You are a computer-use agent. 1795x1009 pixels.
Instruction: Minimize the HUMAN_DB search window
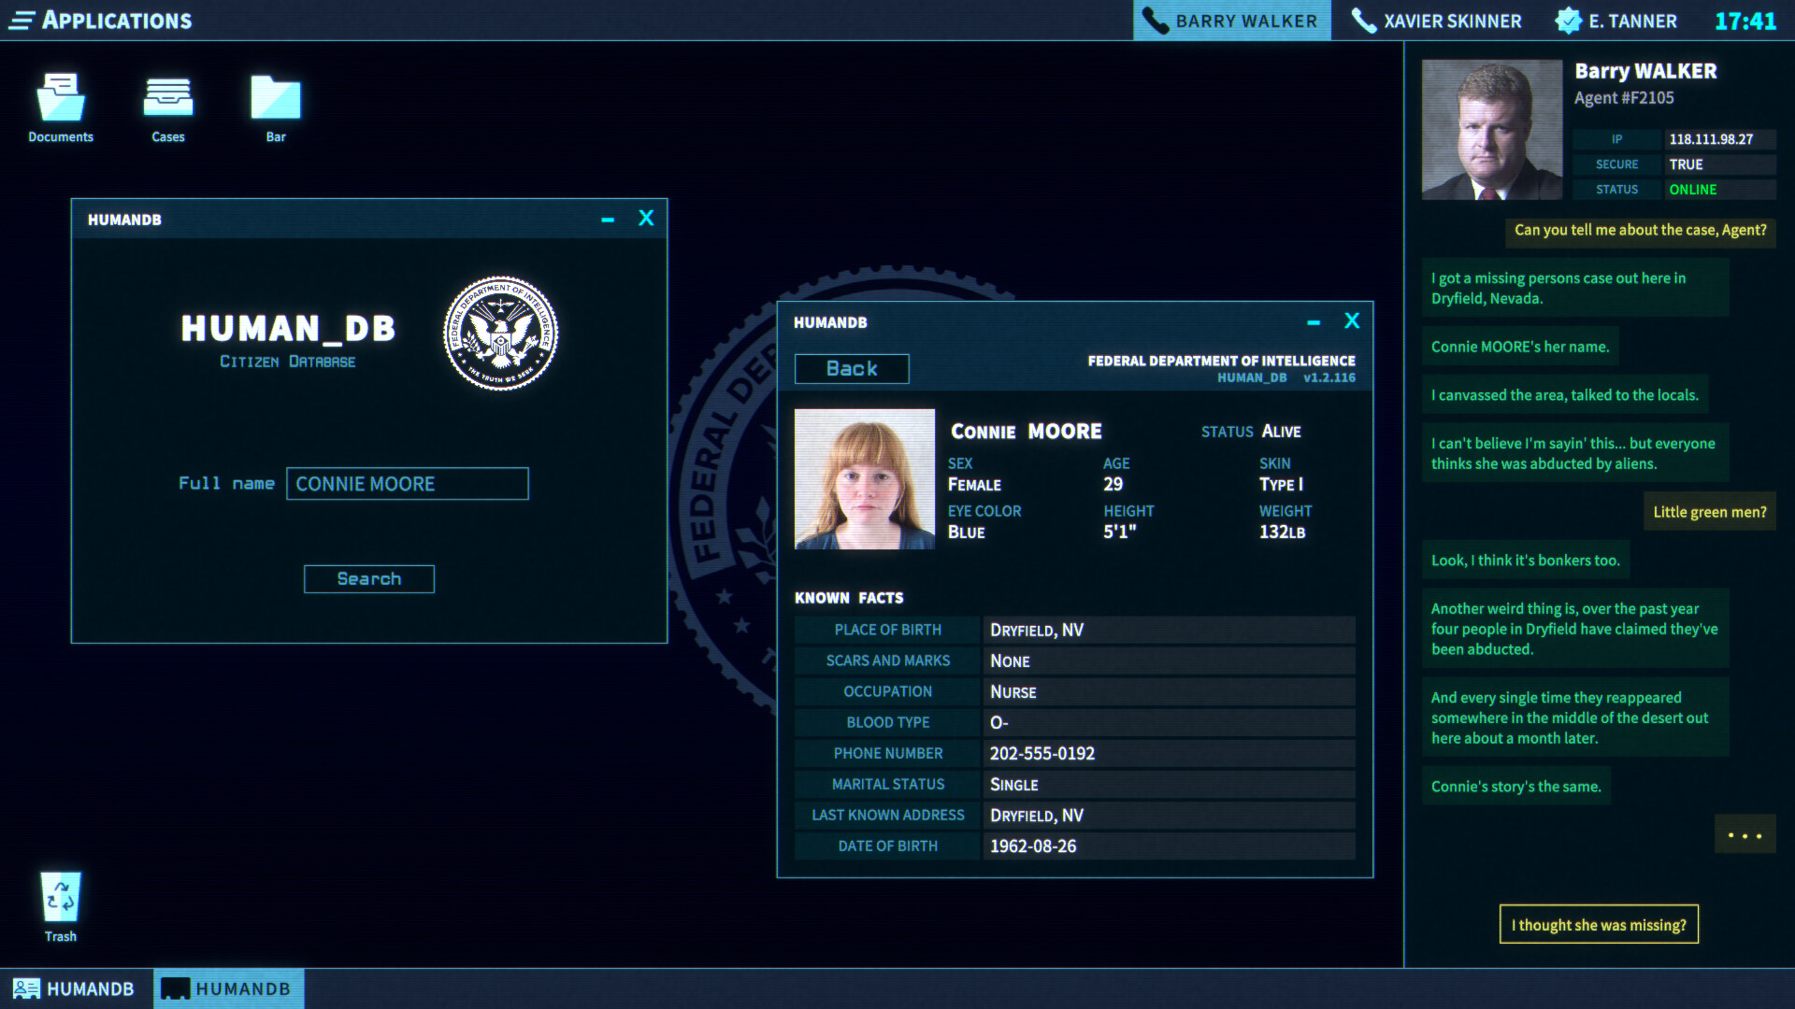click(609, 219)
